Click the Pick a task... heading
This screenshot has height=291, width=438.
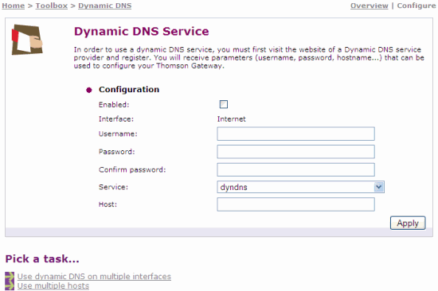coord(42,259)
